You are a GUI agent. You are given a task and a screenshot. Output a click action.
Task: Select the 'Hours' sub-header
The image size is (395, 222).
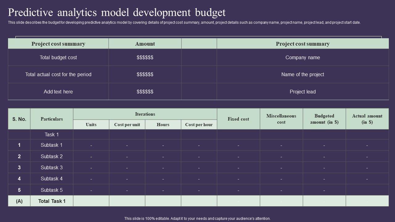[163, 125]
